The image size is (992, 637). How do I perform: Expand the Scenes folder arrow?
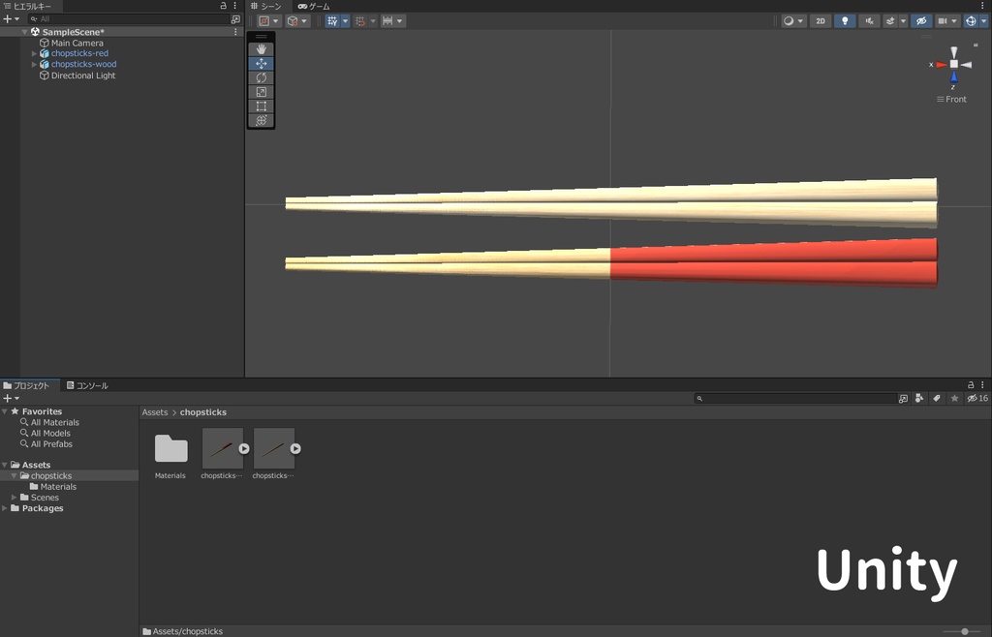pyautogui.click(x=14, y=498)
